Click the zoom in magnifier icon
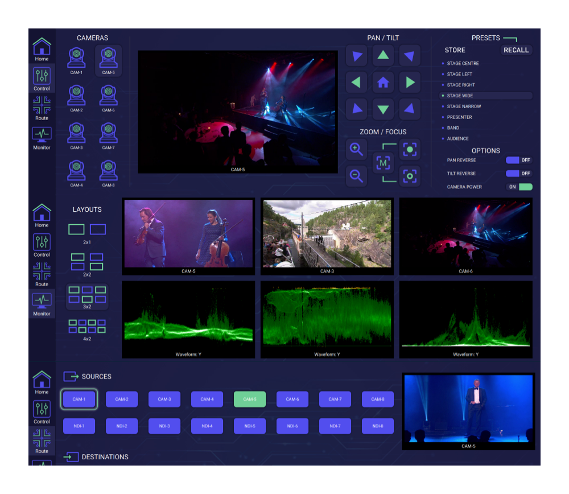This screenshot has height=494, width=569. [357, 150]
